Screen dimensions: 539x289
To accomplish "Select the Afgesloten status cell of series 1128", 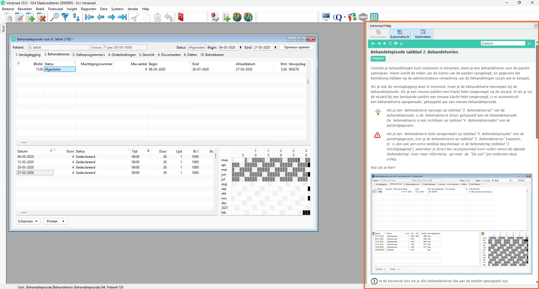I will [60, 69].
